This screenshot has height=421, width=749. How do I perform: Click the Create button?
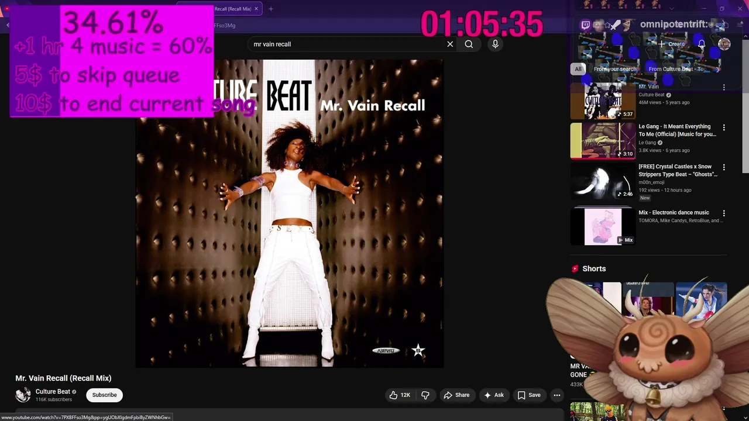[671, 44]
